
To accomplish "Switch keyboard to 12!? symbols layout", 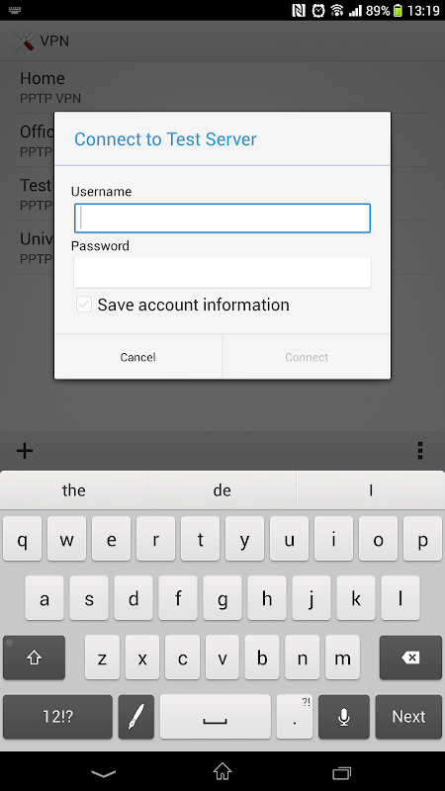I will 57,717.
